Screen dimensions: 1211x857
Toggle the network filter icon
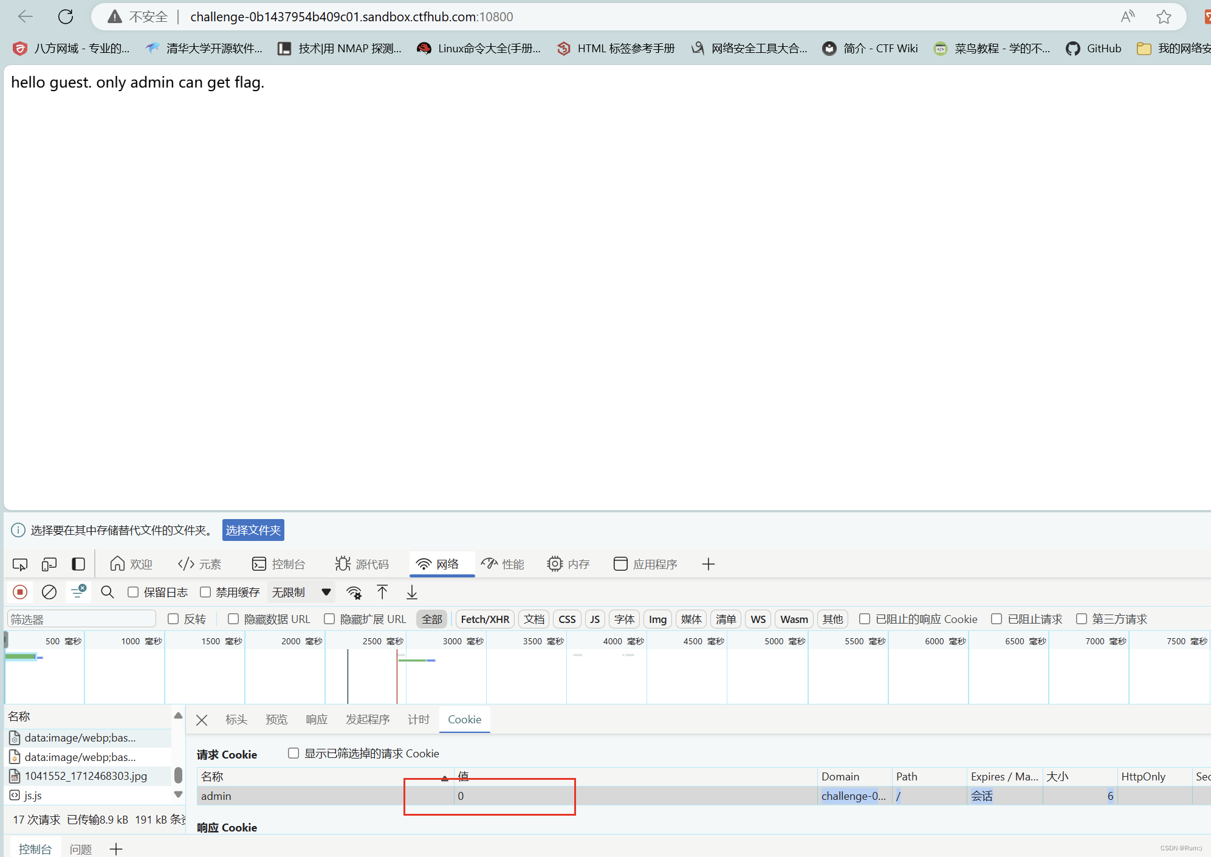(x=78, y=592)
